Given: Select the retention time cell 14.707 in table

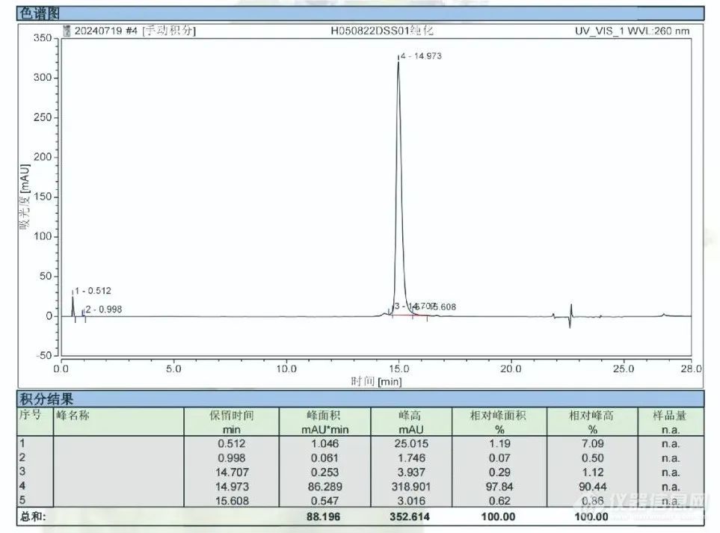Looking at the screenshot, I should (x=230, y=472).
